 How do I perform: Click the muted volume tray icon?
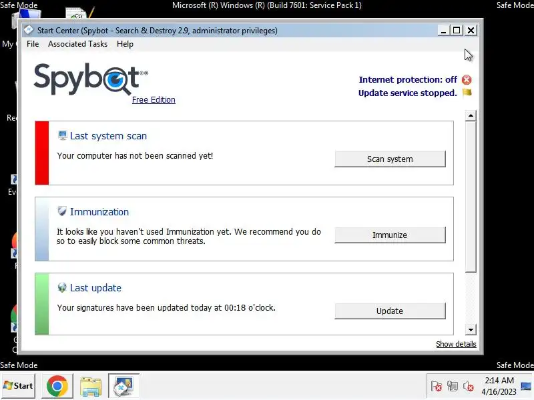pos(469,387)
